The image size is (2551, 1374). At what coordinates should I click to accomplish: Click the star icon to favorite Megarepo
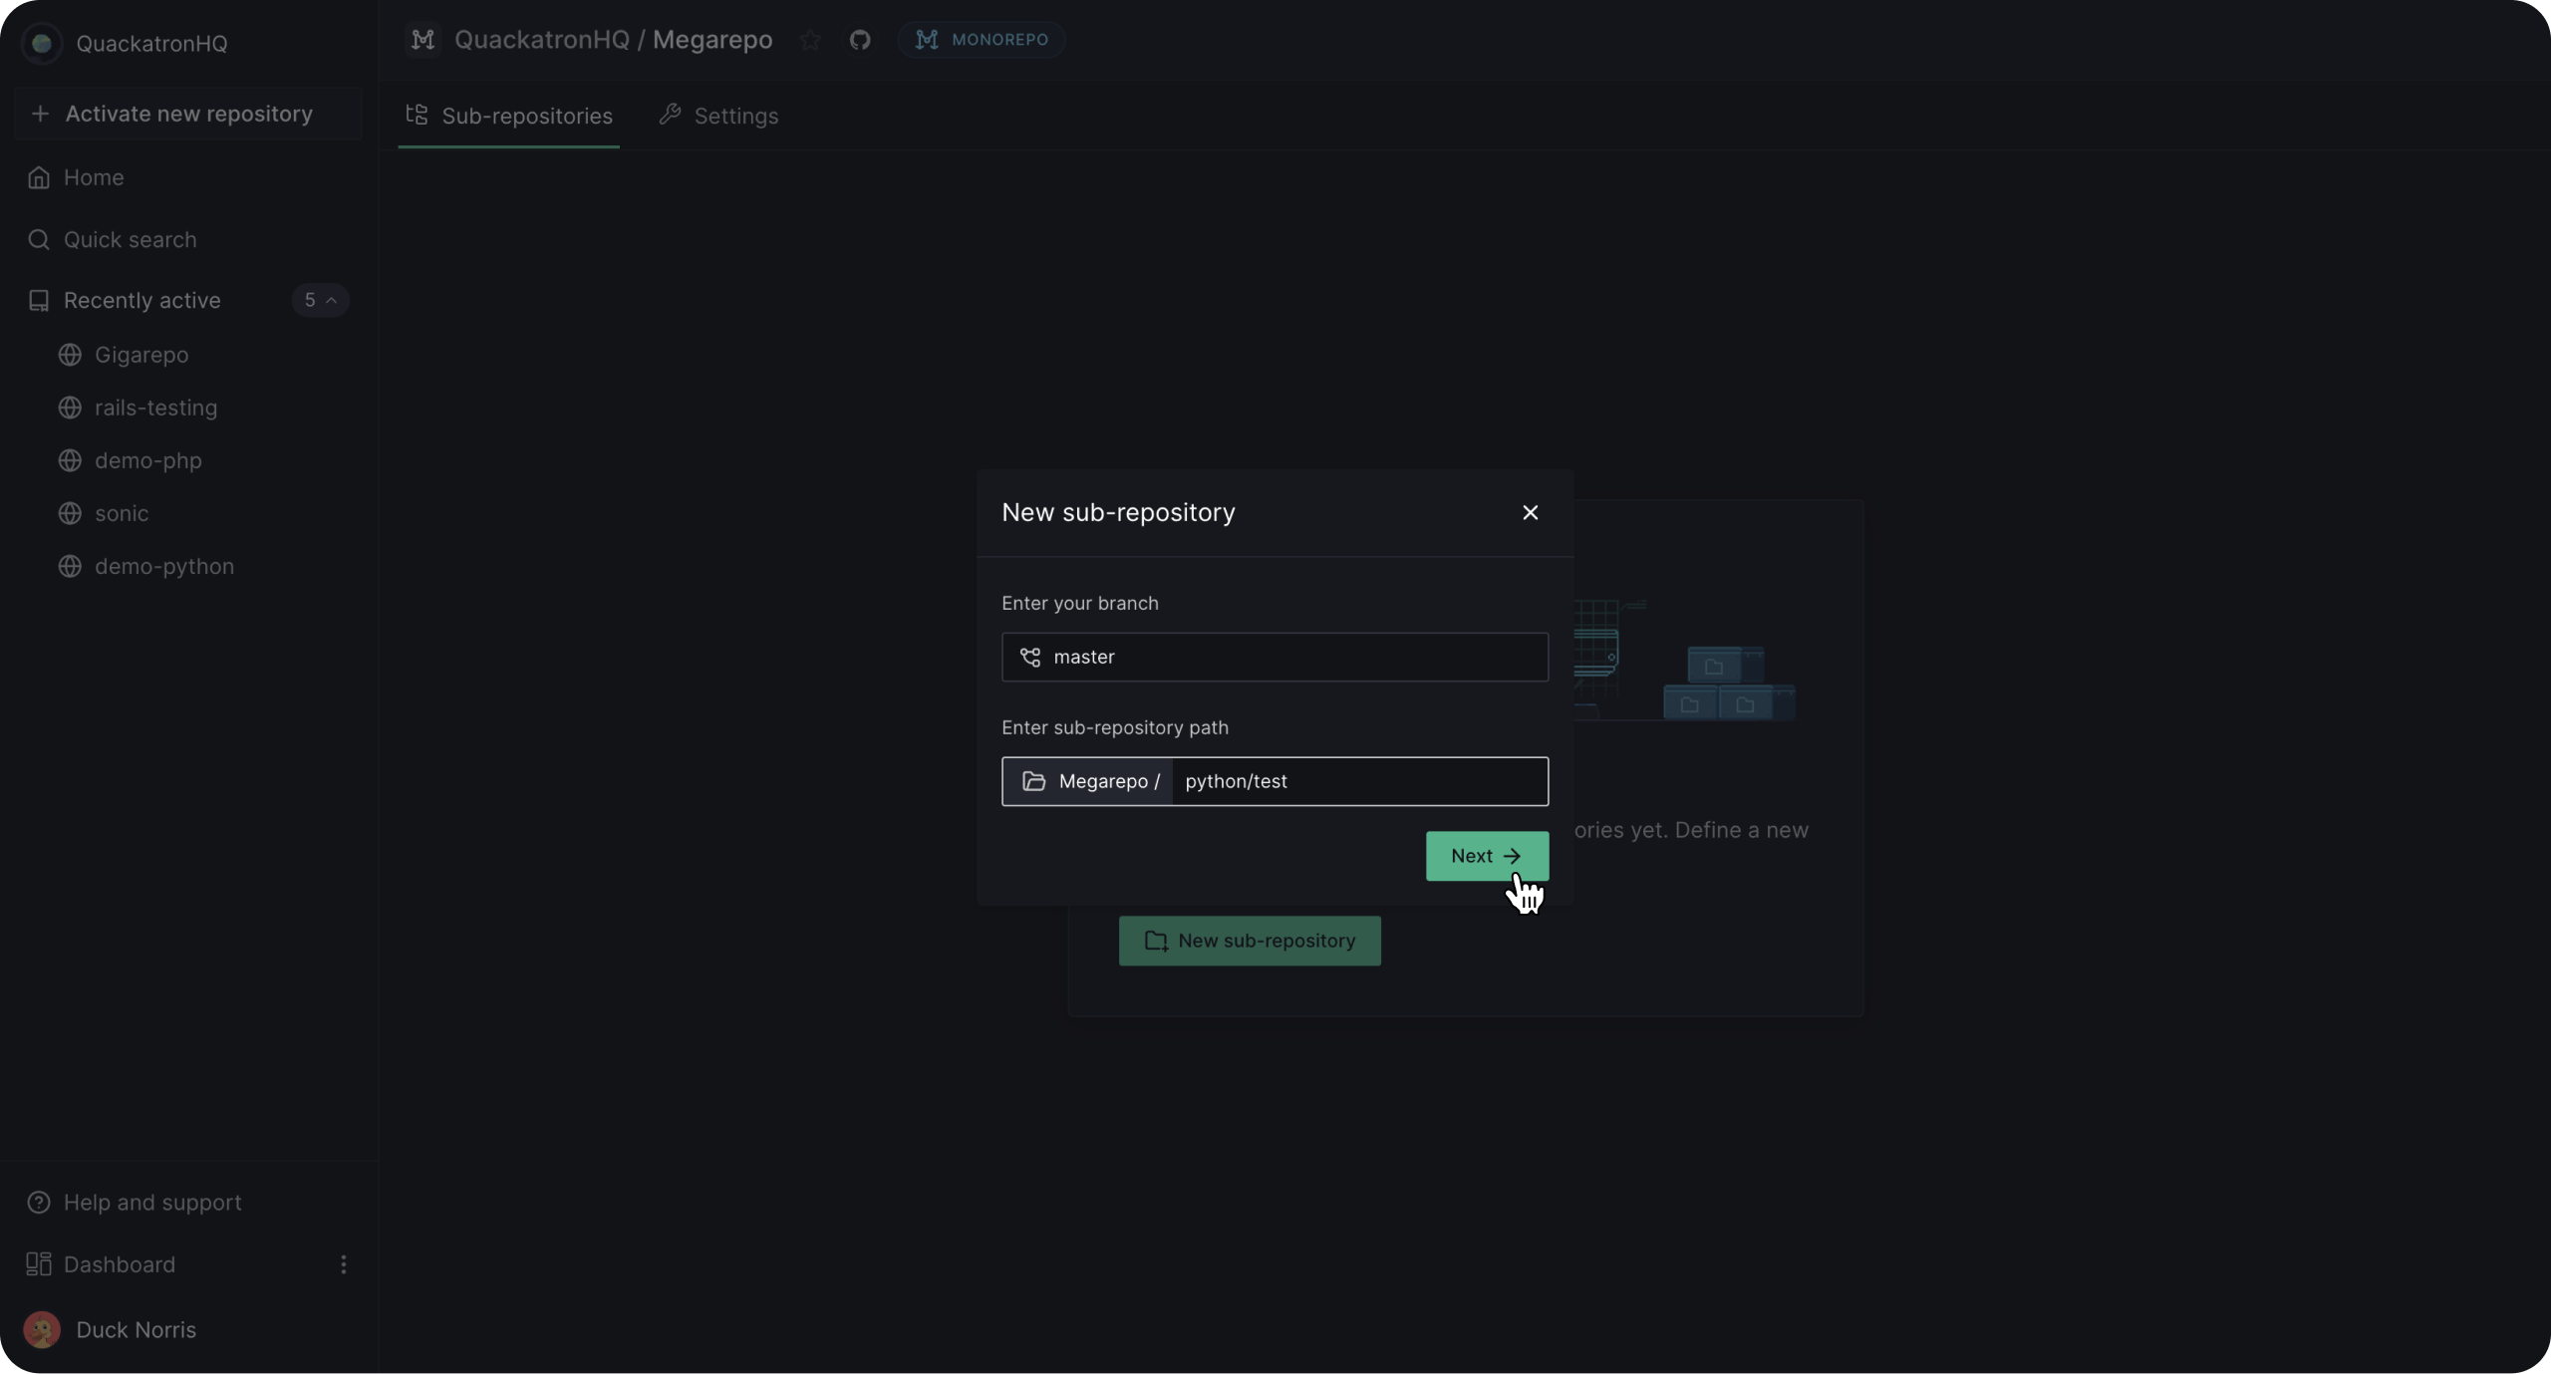[810, 40]
